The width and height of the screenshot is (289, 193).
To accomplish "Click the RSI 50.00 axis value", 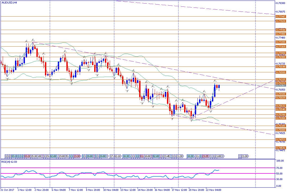I will tap(280, 174).
